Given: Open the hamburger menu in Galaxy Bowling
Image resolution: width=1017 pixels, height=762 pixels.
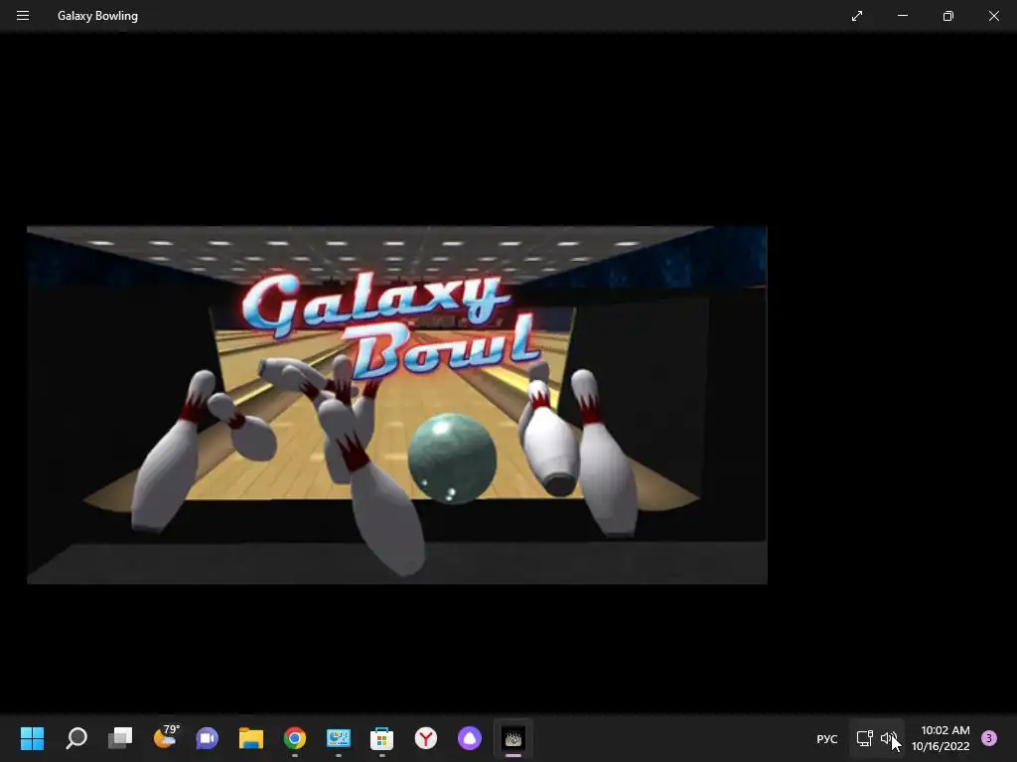Looking at the screenshot, I should pos(23,16).
